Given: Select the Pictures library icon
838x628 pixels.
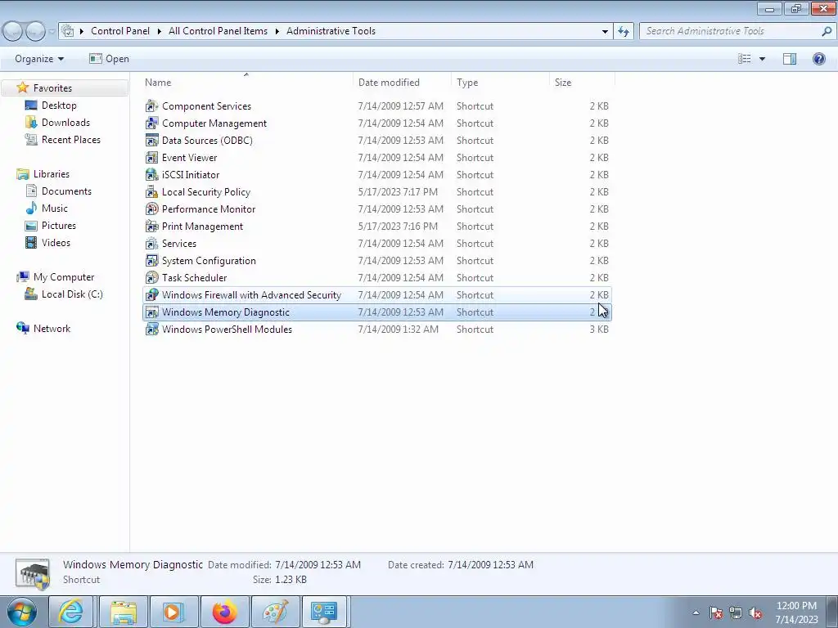Looking at the screenshot, I should [31, 226].
